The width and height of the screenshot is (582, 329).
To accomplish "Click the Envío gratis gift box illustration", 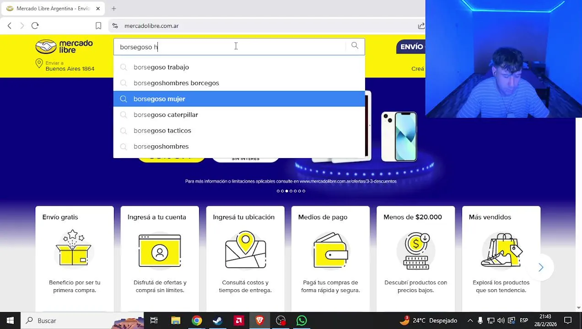I will pyautogui.click(x=73, y=248).
